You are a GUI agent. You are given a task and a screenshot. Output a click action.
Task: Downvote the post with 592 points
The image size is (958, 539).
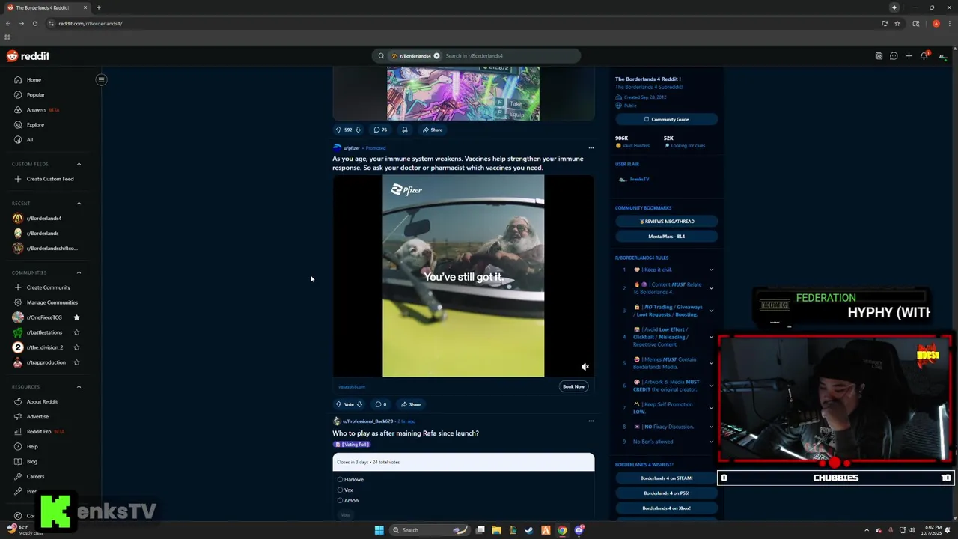tap(358, 130)
